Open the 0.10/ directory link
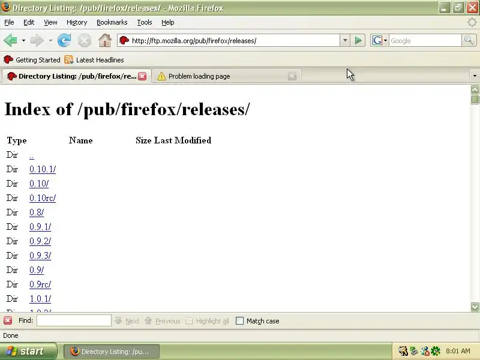This screenshot has width=480, height=360. 39,184
